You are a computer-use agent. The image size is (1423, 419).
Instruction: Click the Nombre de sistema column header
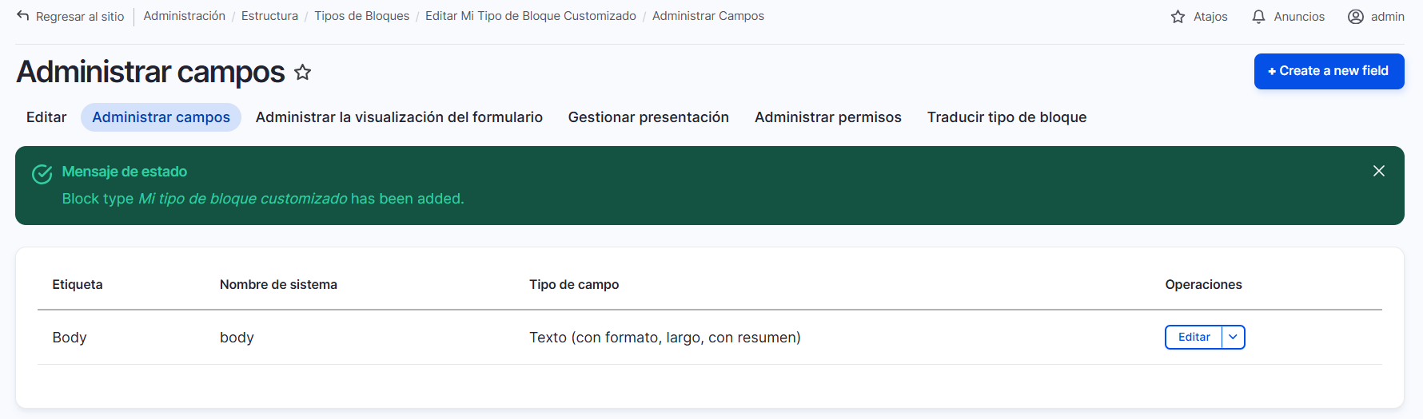pyautogui.click(x=278, y=285)
